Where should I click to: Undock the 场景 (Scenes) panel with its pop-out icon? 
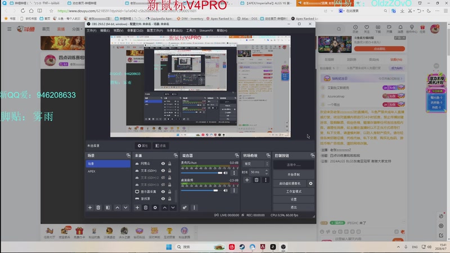pyautogui.click(x=128, y=156)
